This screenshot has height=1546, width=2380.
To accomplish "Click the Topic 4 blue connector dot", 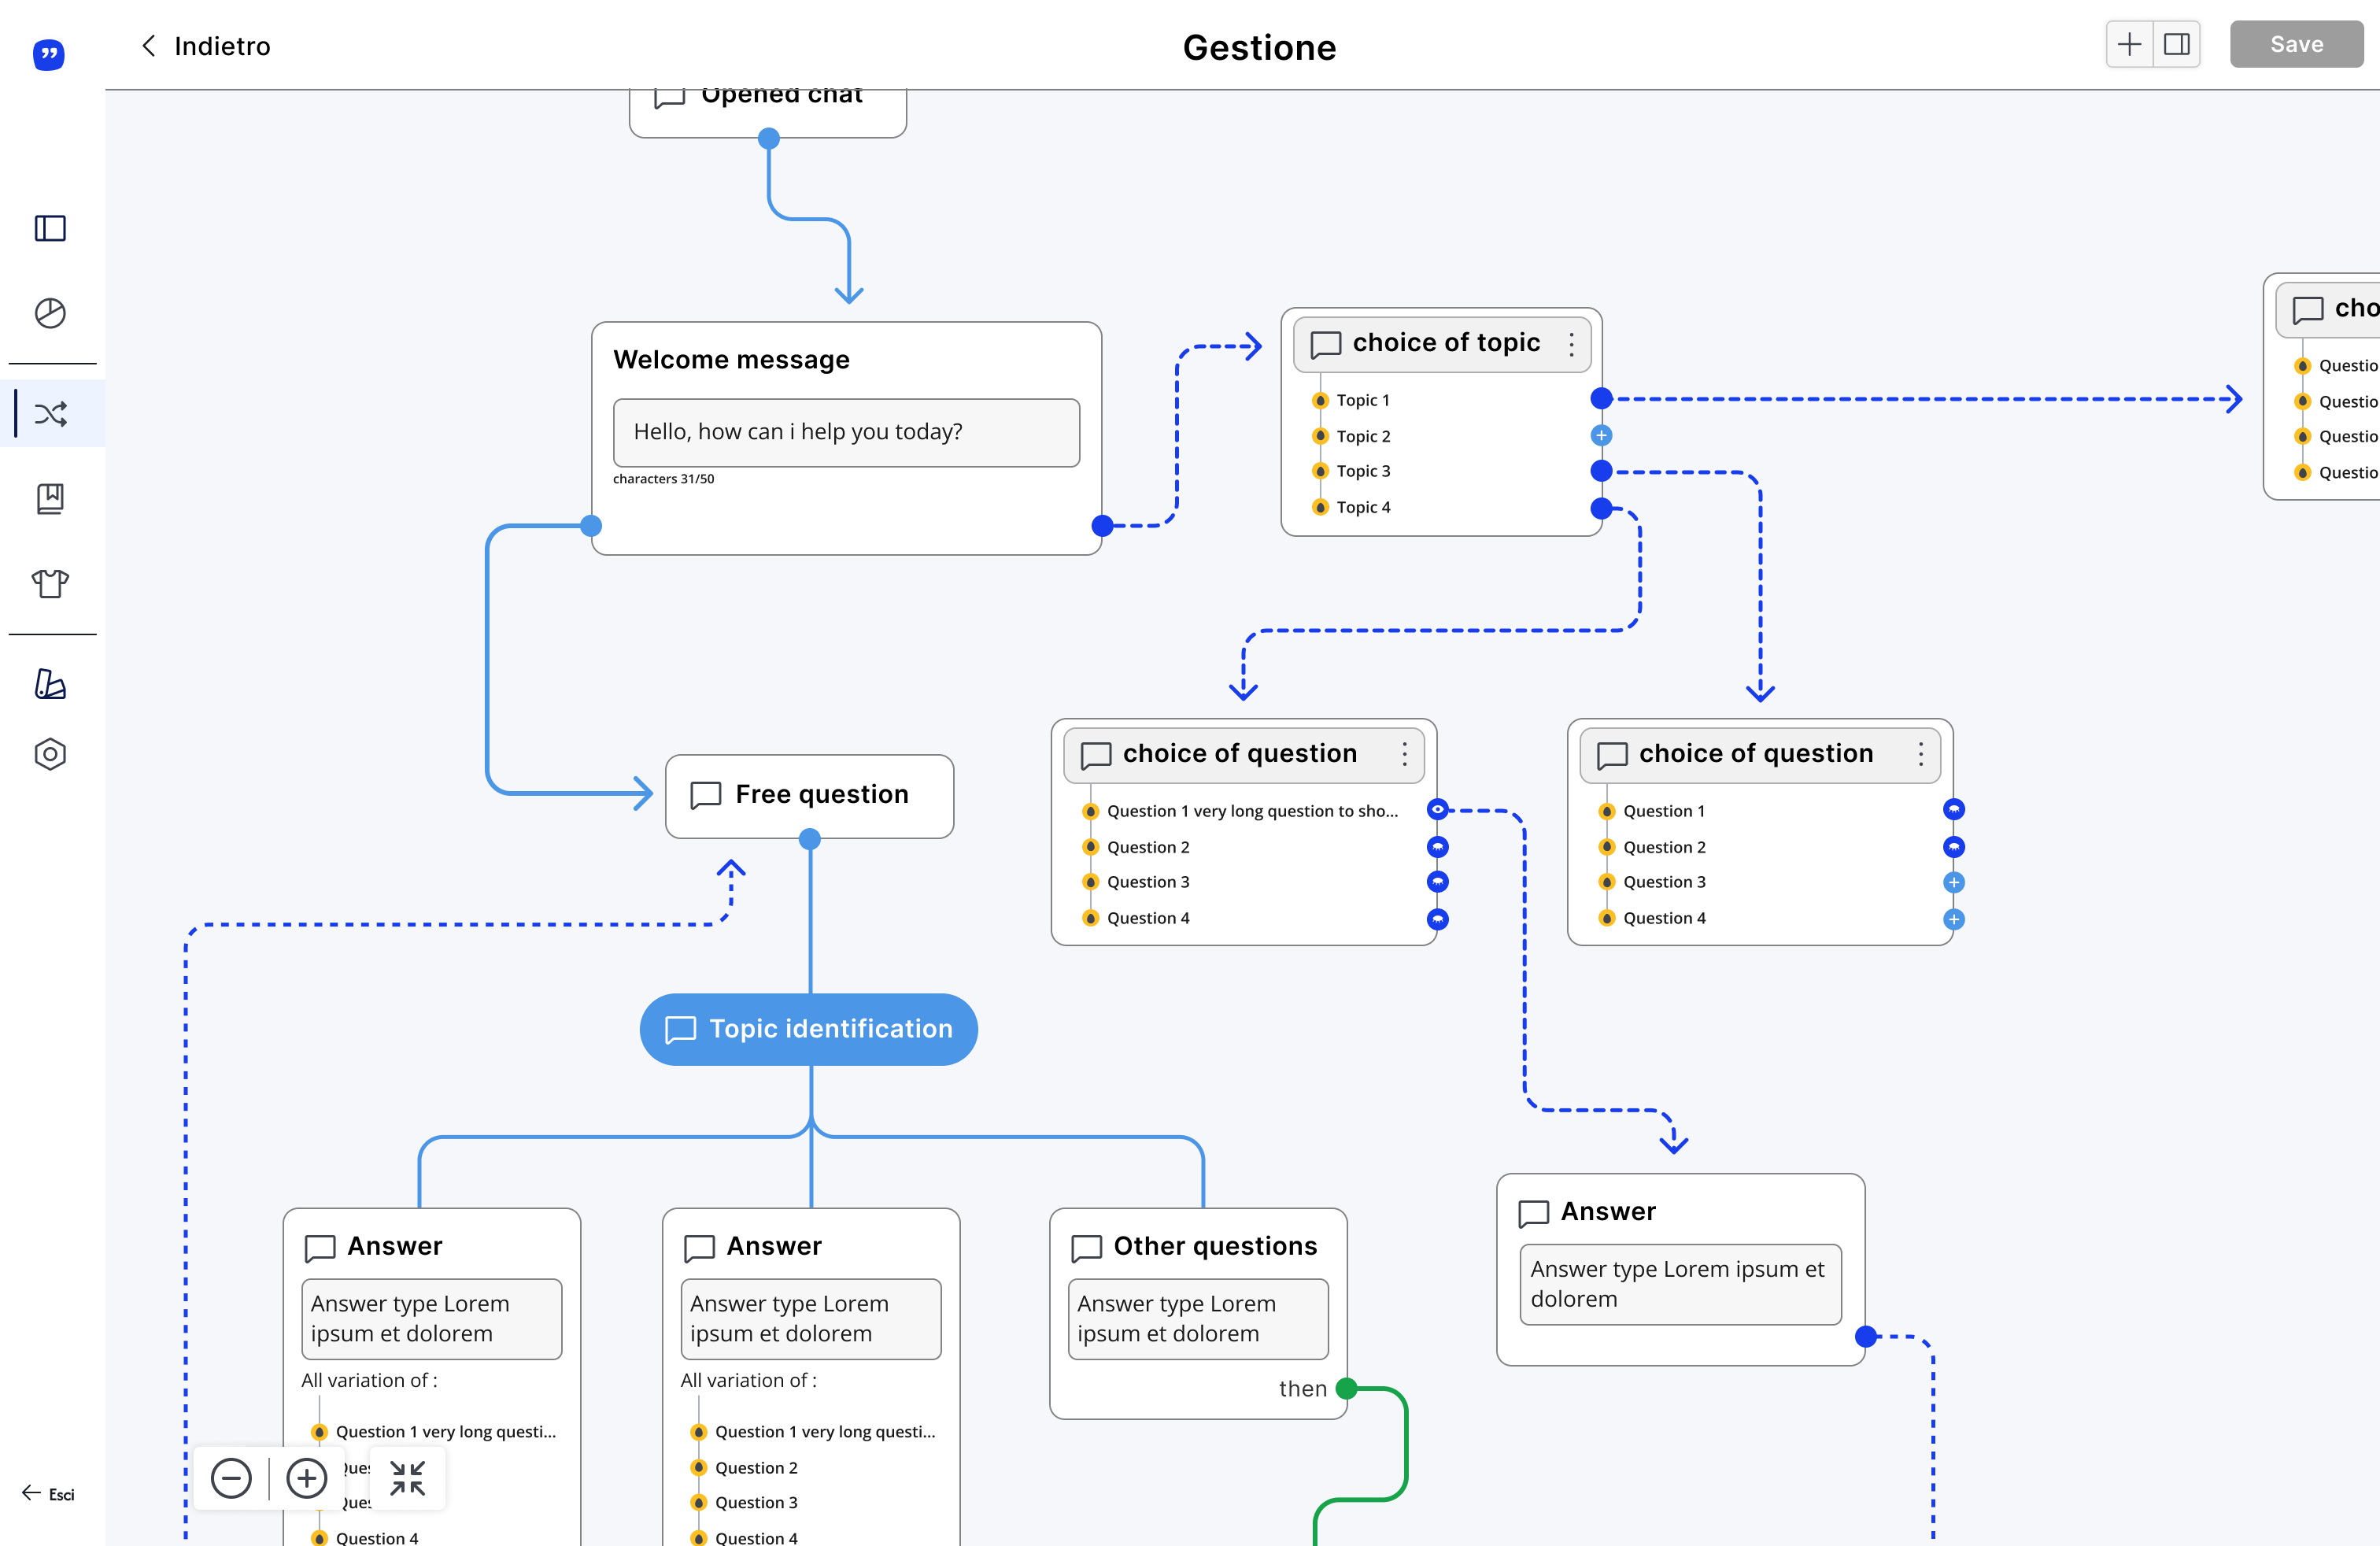I will [x=1602, y=508].
